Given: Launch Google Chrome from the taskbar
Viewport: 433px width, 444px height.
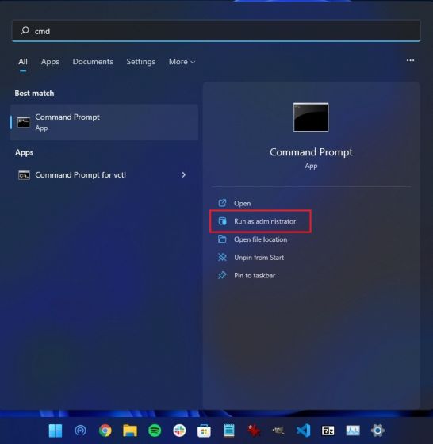Looking at the screenshot, I should [105, 431].
